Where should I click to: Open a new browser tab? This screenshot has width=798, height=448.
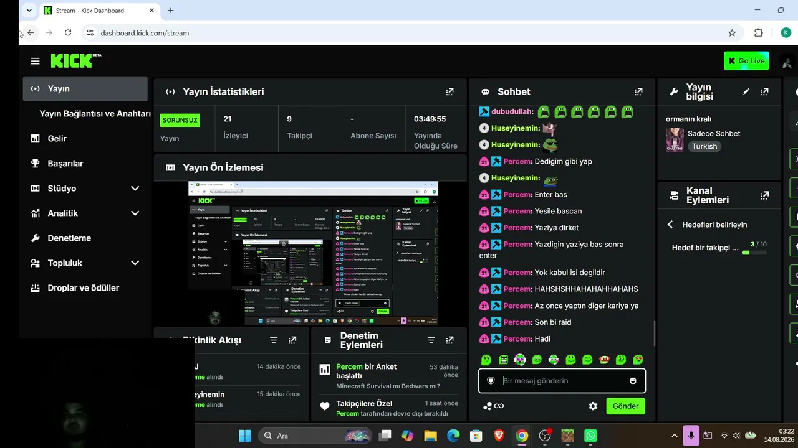171,11
